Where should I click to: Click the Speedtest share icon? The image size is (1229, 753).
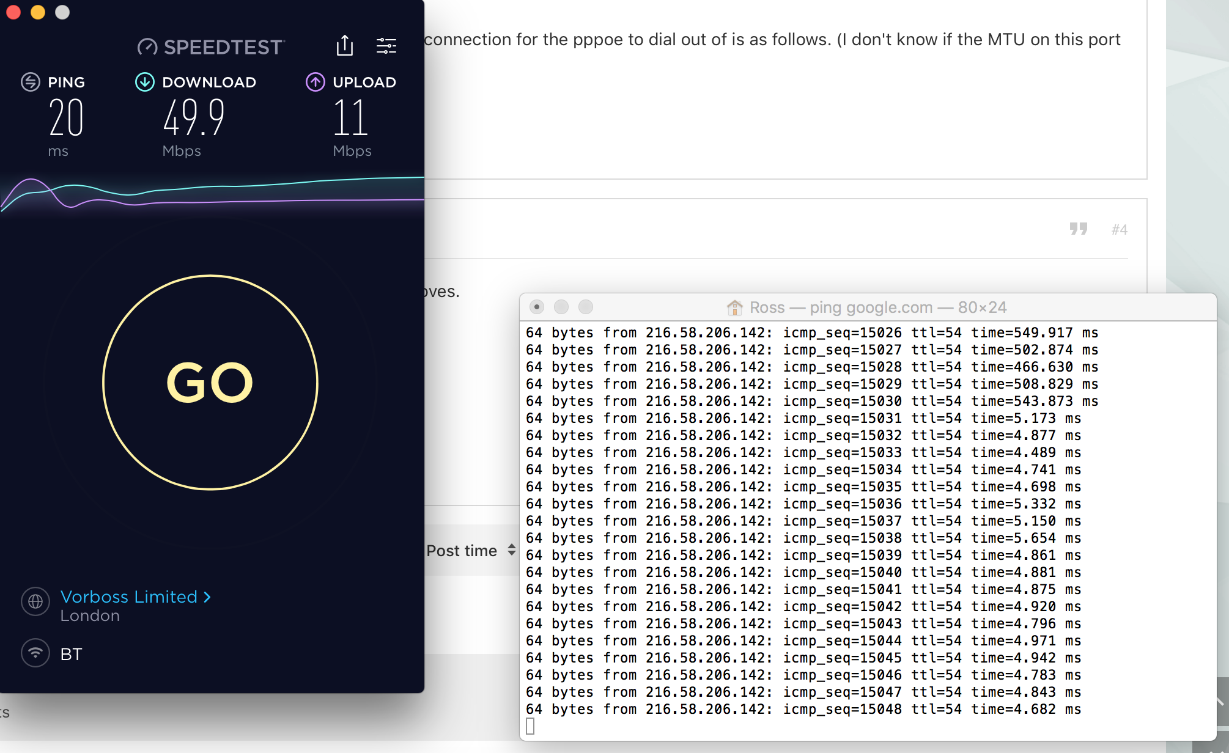click(345, 46)
